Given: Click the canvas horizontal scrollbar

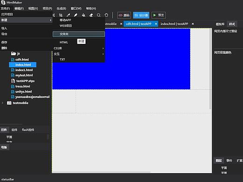Looking at the screenshot, I should (x=101, y=172).
